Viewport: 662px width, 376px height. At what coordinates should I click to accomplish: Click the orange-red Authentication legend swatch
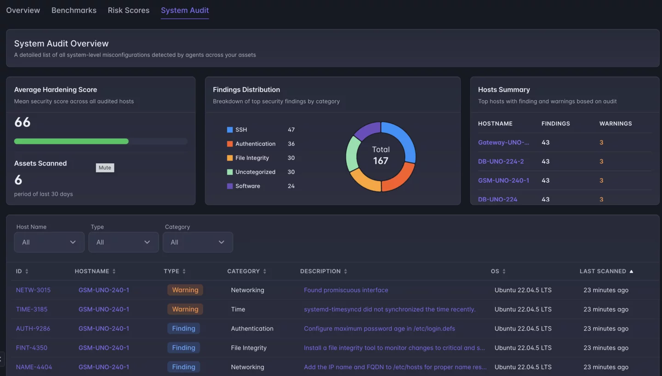230,144
